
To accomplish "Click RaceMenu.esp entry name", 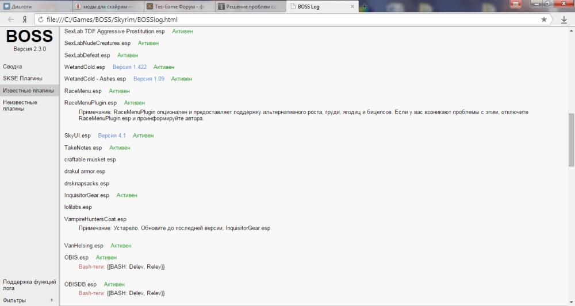I will pos(83,91).
